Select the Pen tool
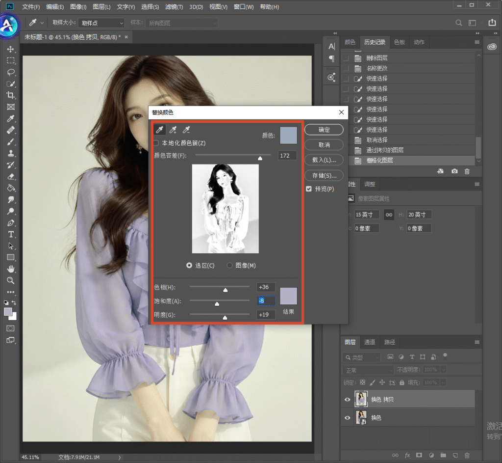Viewport: 502px width, 463px height. pyautogui.click(x=11, y=223)
